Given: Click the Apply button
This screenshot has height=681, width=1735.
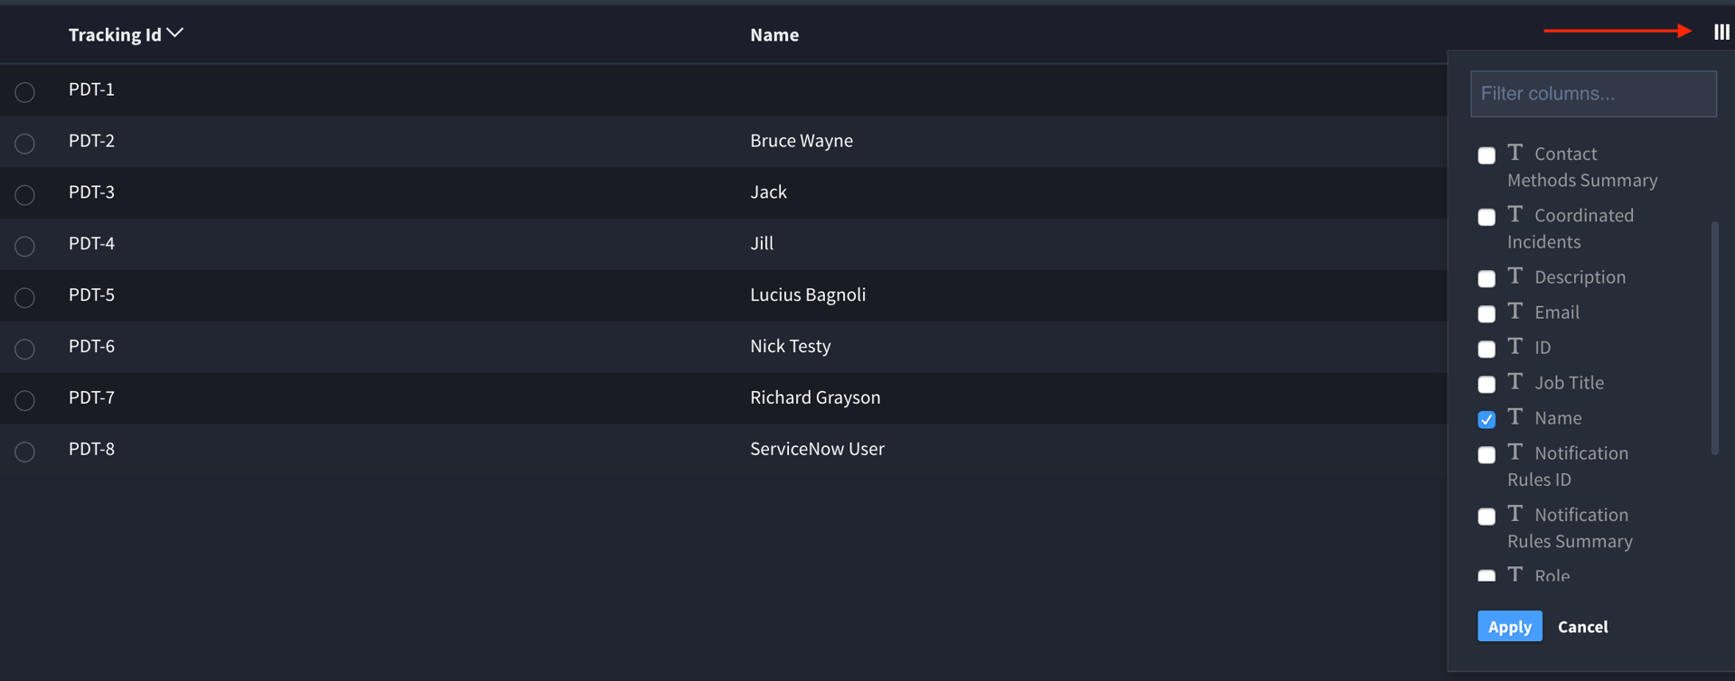Looking at the screenshot, I should pyautogui.click(x=1509, y=626).
